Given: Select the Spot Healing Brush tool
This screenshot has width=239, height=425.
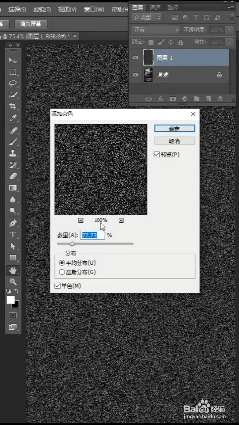Looking at the screenshot, I should click(13, 130).
